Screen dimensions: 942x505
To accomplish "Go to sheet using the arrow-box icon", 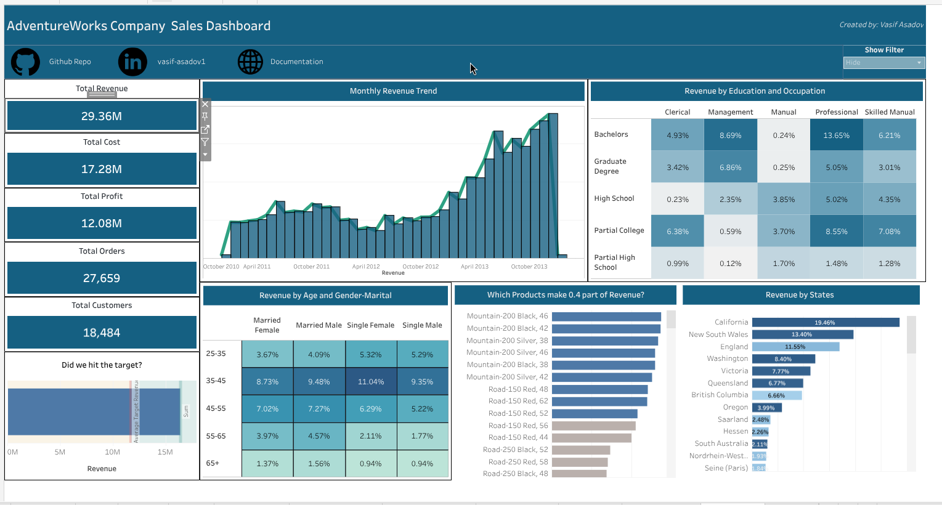I will pyautogui.click(x=206, y=129).
